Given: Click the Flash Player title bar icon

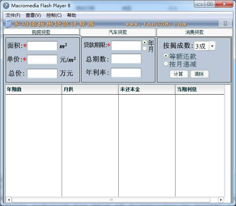Looking at the screenshot, I should [6, 6].
